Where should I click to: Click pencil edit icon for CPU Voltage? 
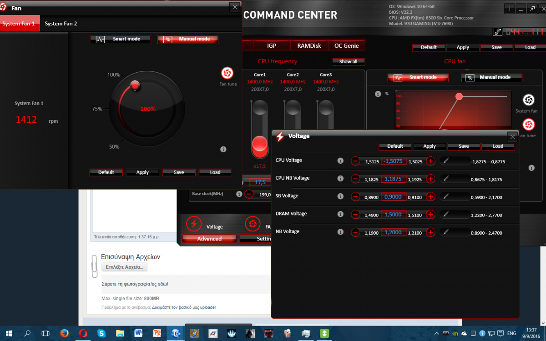click(x=446, y=161)
